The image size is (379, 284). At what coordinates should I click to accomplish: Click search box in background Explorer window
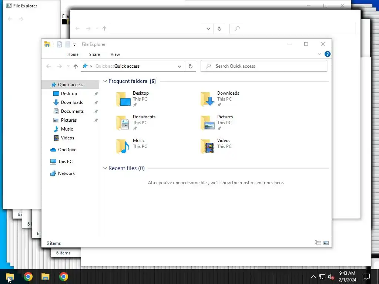292,28
